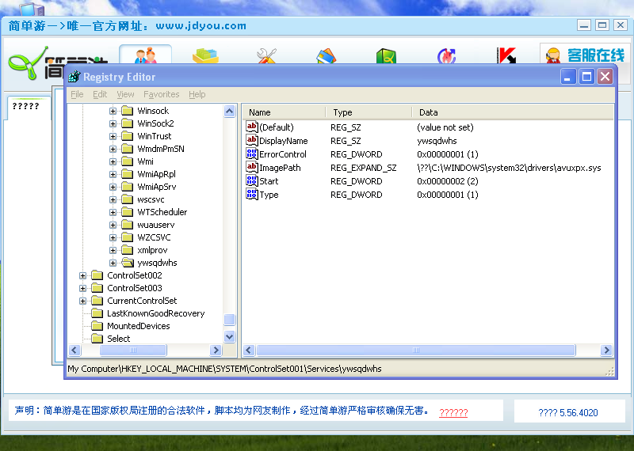Screen dimensions: 634x451
Task: Expand the WTScheduler tree node
Action: point(113,212)
